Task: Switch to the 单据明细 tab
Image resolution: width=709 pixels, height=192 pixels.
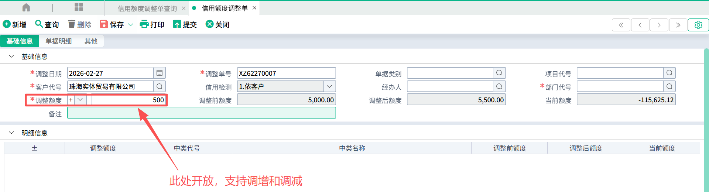Action: 58,41
